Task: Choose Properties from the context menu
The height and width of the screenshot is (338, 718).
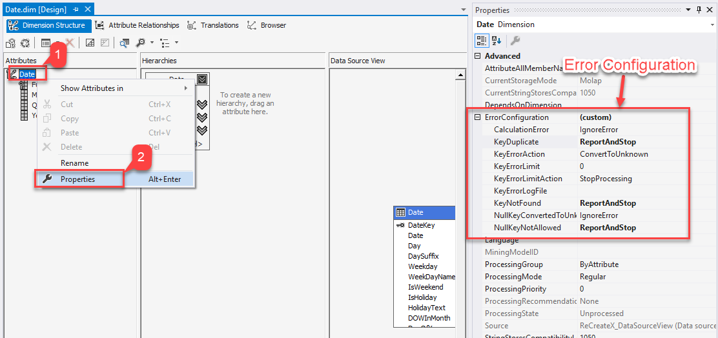Action: click(116, 179)
